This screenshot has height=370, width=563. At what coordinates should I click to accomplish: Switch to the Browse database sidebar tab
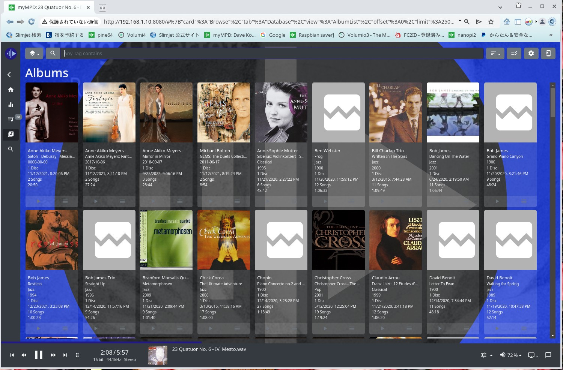click(x=11, y=134)
